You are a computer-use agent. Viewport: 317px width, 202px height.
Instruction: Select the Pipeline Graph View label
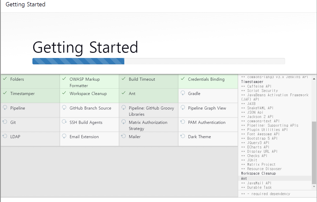tap(207, 108)
